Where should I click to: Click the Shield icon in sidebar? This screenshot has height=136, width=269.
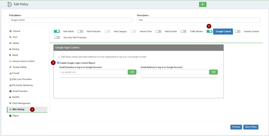point(10,55)
